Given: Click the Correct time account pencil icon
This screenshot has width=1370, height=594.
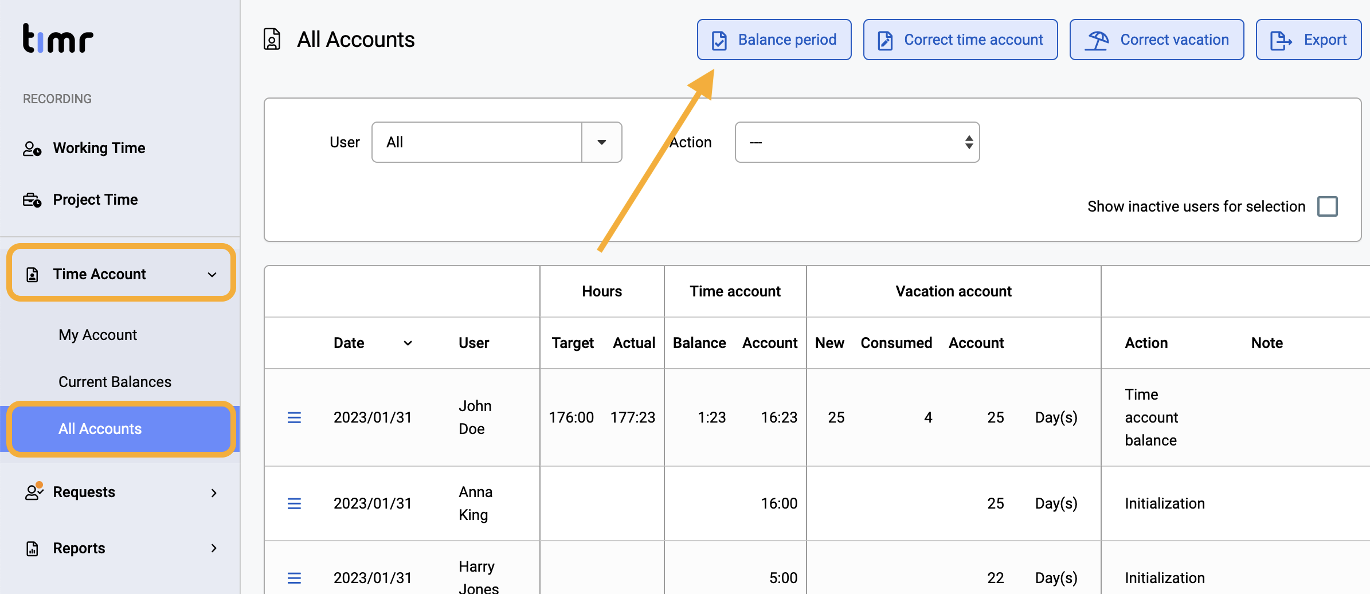Looking at the screenshot, I should coord(885,40).
